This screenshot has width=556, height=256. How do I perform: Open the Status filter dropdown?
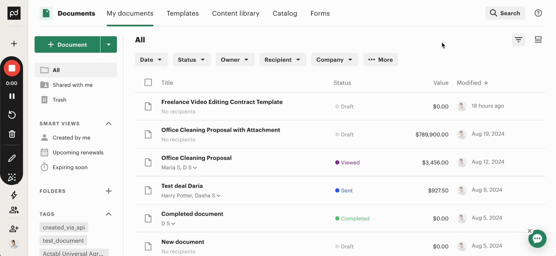tap(192, 60)
